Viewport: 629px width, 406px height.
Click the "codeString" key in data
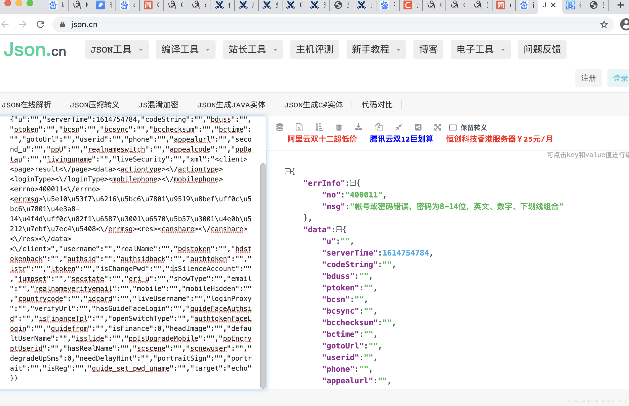click(350, 264)
